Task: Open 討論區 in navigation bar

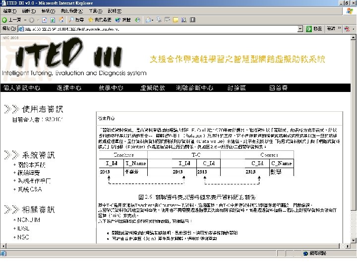Action: 237,88
